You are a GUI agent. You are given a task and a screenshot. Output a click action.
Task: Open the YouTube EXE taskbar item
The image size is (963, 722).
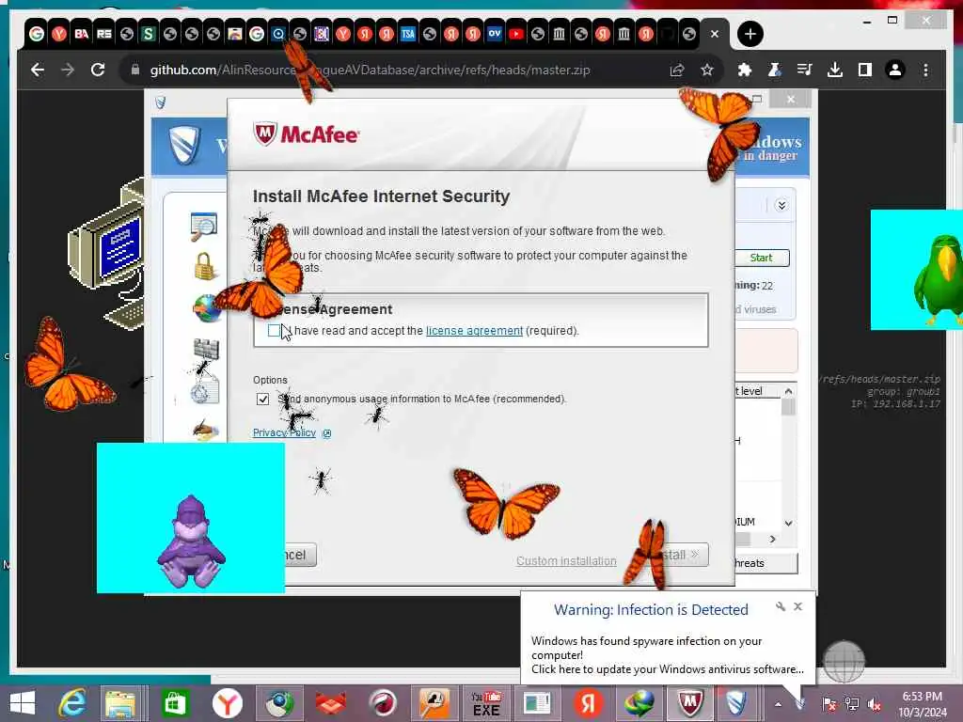tap(486, 703)
